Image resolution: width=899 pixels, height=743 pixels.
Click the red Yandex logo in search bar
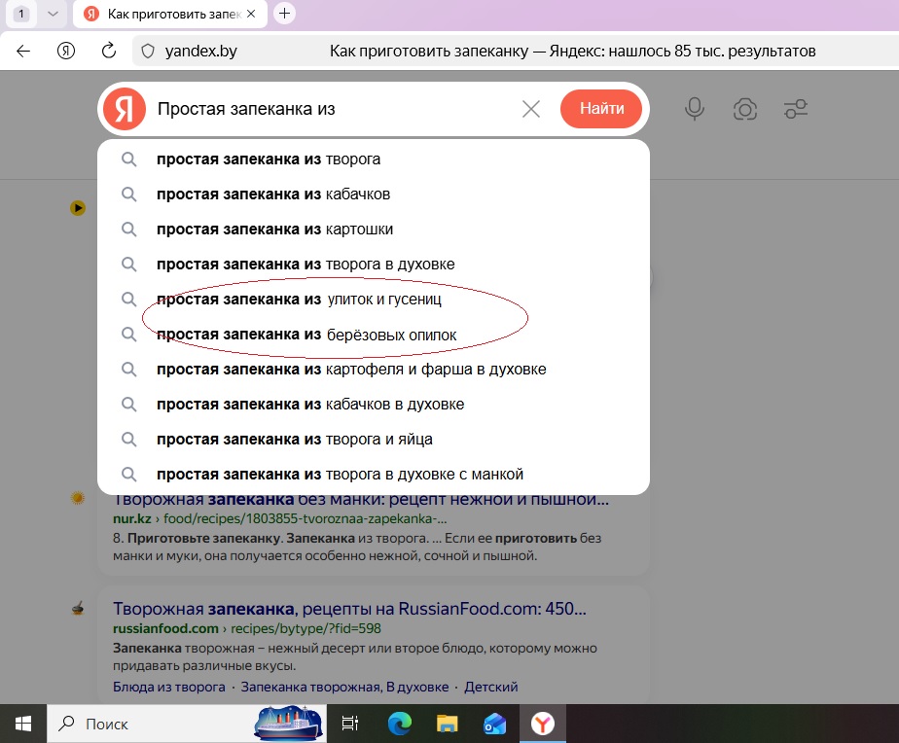pos(125,109)
